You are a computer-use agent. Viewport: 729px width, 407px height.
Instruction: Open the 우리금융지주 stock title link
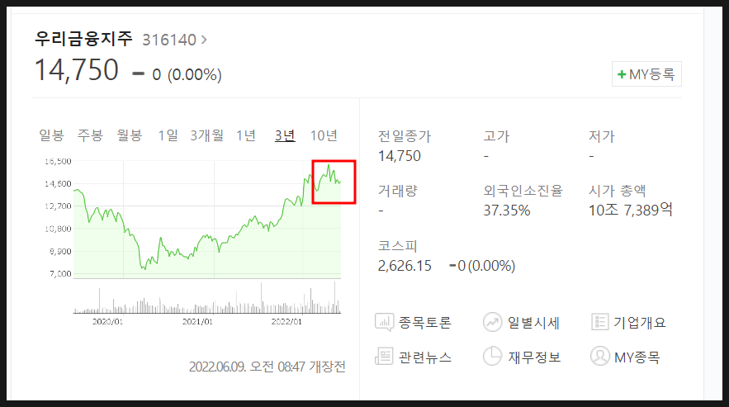(x=83, y=39)
